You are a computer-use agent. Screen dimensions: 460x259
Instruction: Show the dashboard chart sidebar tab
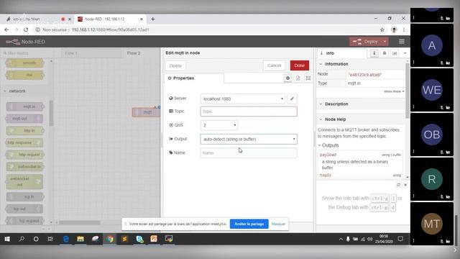(395, 53)
